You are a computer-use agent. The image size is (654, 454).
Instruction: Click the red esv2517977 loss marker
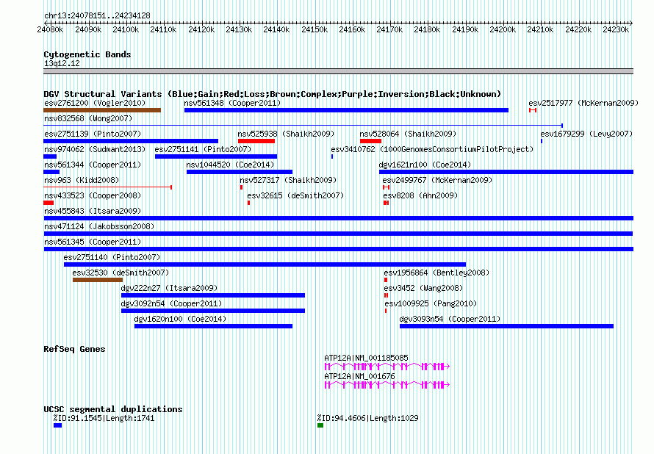pyautogui.click(x=533, y=110)
